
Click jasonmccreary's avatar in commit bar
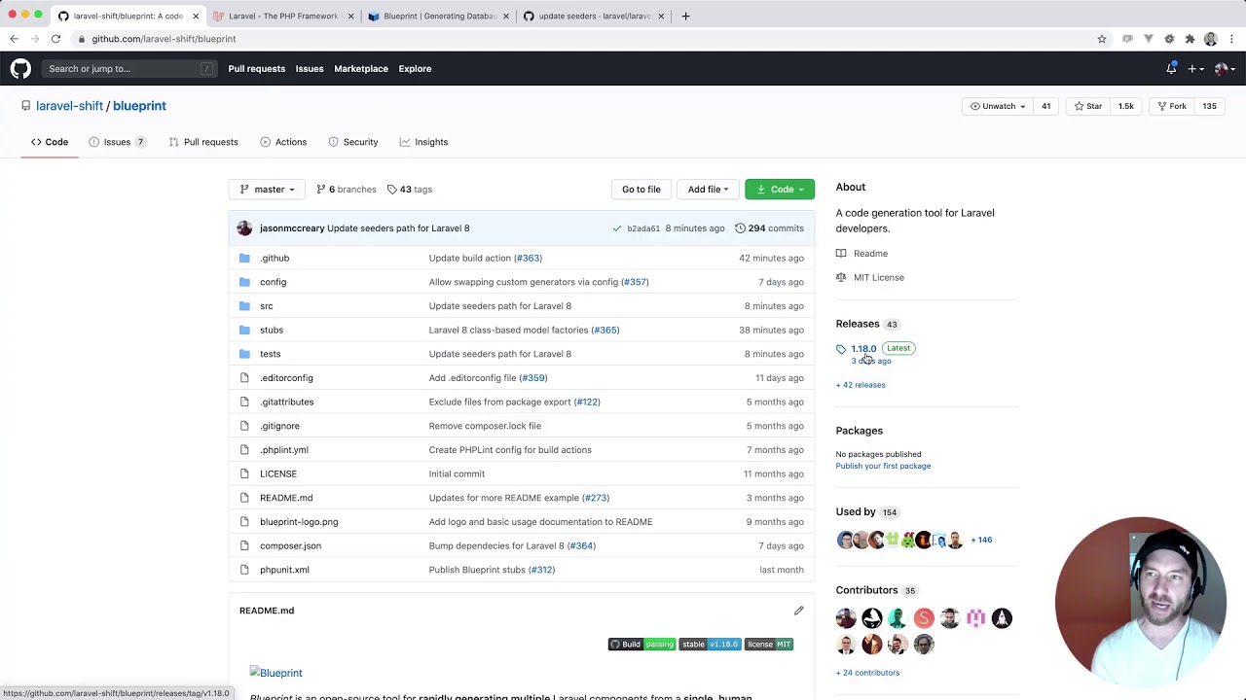244,228
